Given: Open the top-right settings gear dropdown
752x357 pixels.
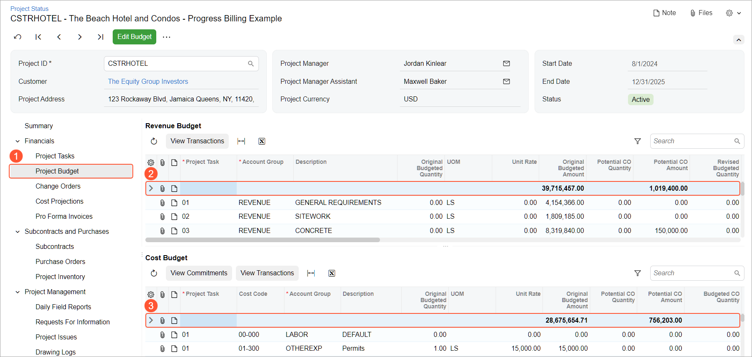Looking at the screenshot, I should click(x=733, y=13).
